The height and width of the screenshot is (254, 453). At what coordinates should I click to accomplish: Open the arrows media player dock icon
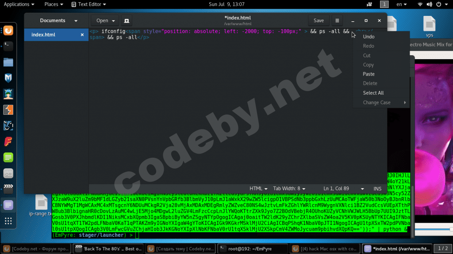8,189
